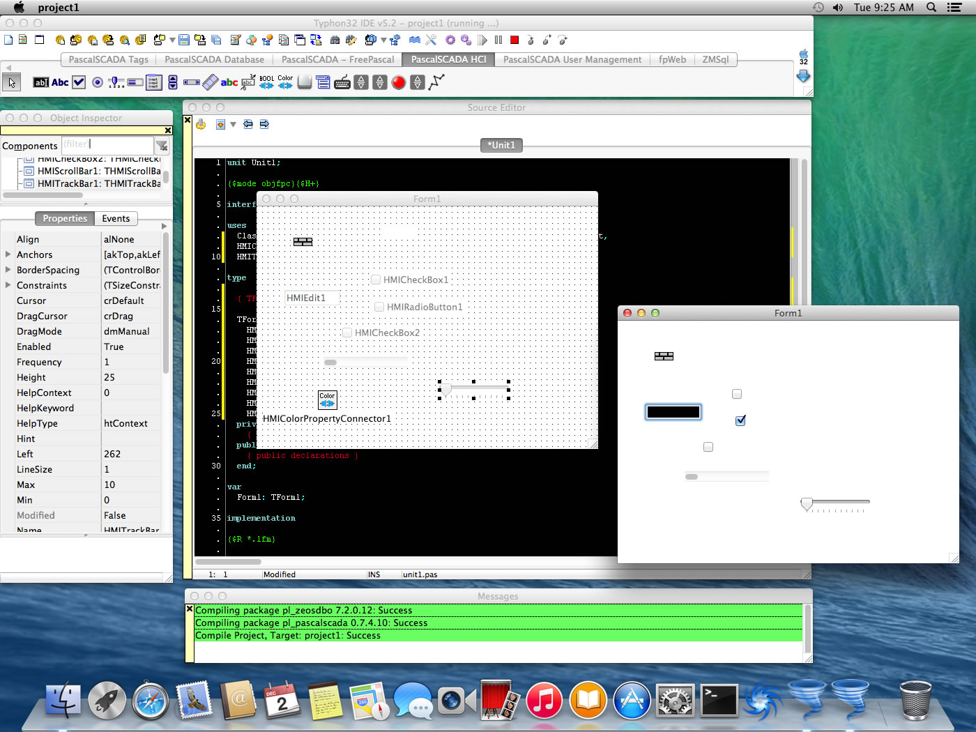Click the Object Inspector right arrow
Viewport: 976px width, 732px height.
coord(165,226)
